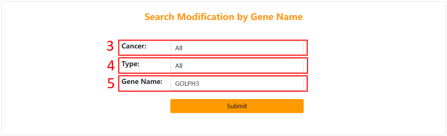Click the GOLPH3 text in Gene Name
This screenshot has width=447, height=136.
[187, 84]
